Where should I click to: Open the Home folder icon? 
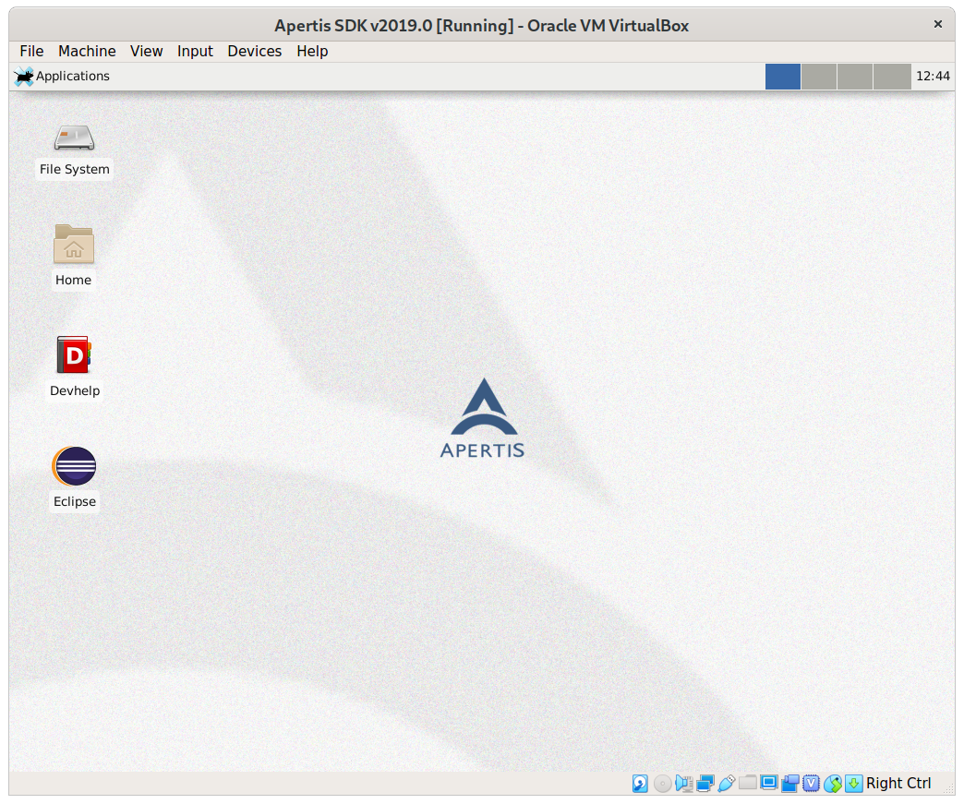[74, 244]
